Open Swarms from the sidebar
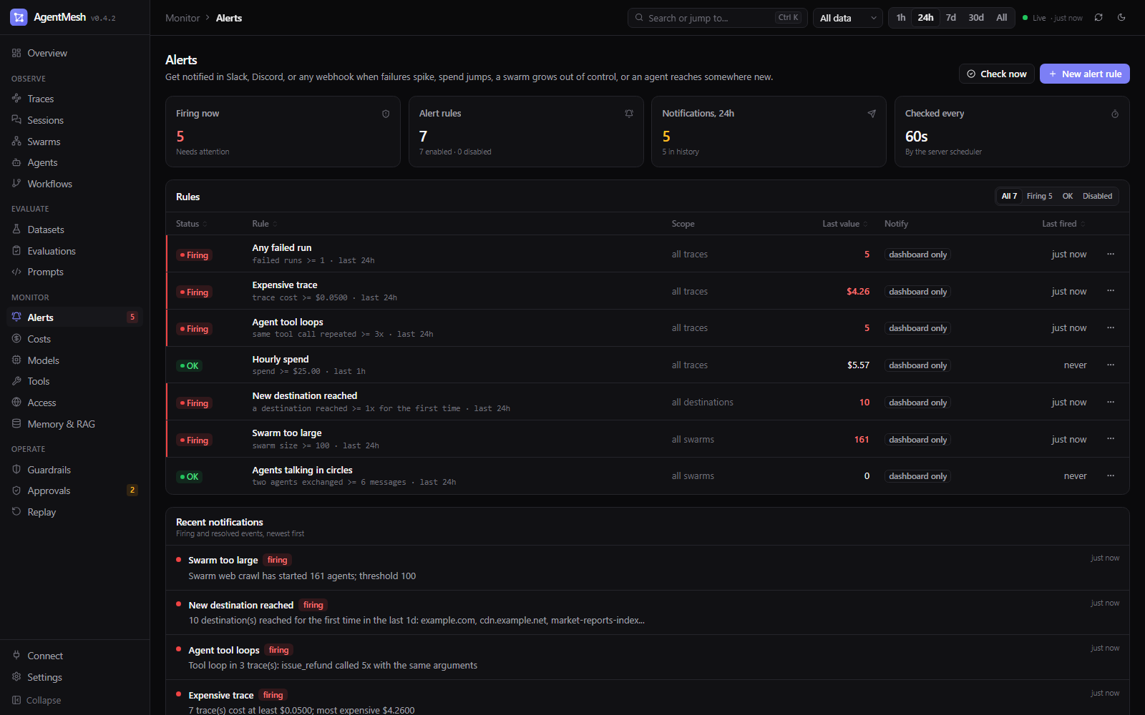1145x715 pixels. pos(74,142)
